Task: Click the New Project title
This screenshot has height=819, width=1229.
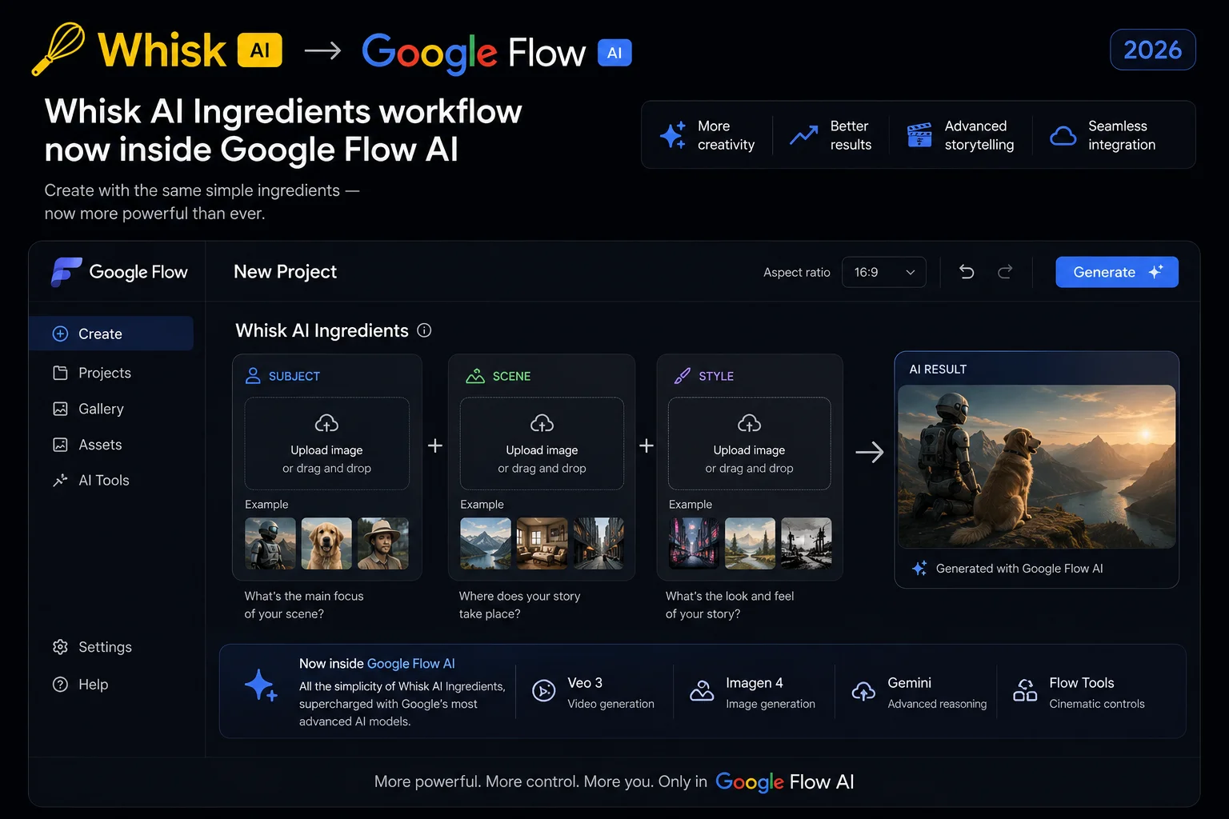Action: (285, 272)
